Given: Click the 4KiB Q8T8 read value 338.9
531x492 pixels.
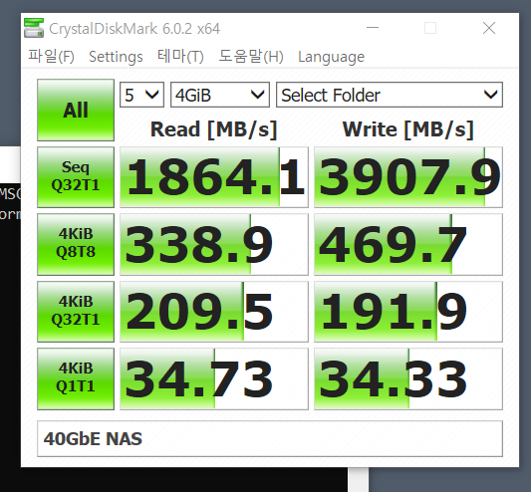Looking at the screenshot, I should coord(214,244).
